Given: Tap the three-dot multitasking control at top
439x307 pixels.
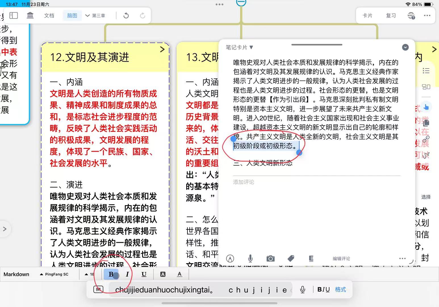Looking at the screenshot, I should point(219,4).
